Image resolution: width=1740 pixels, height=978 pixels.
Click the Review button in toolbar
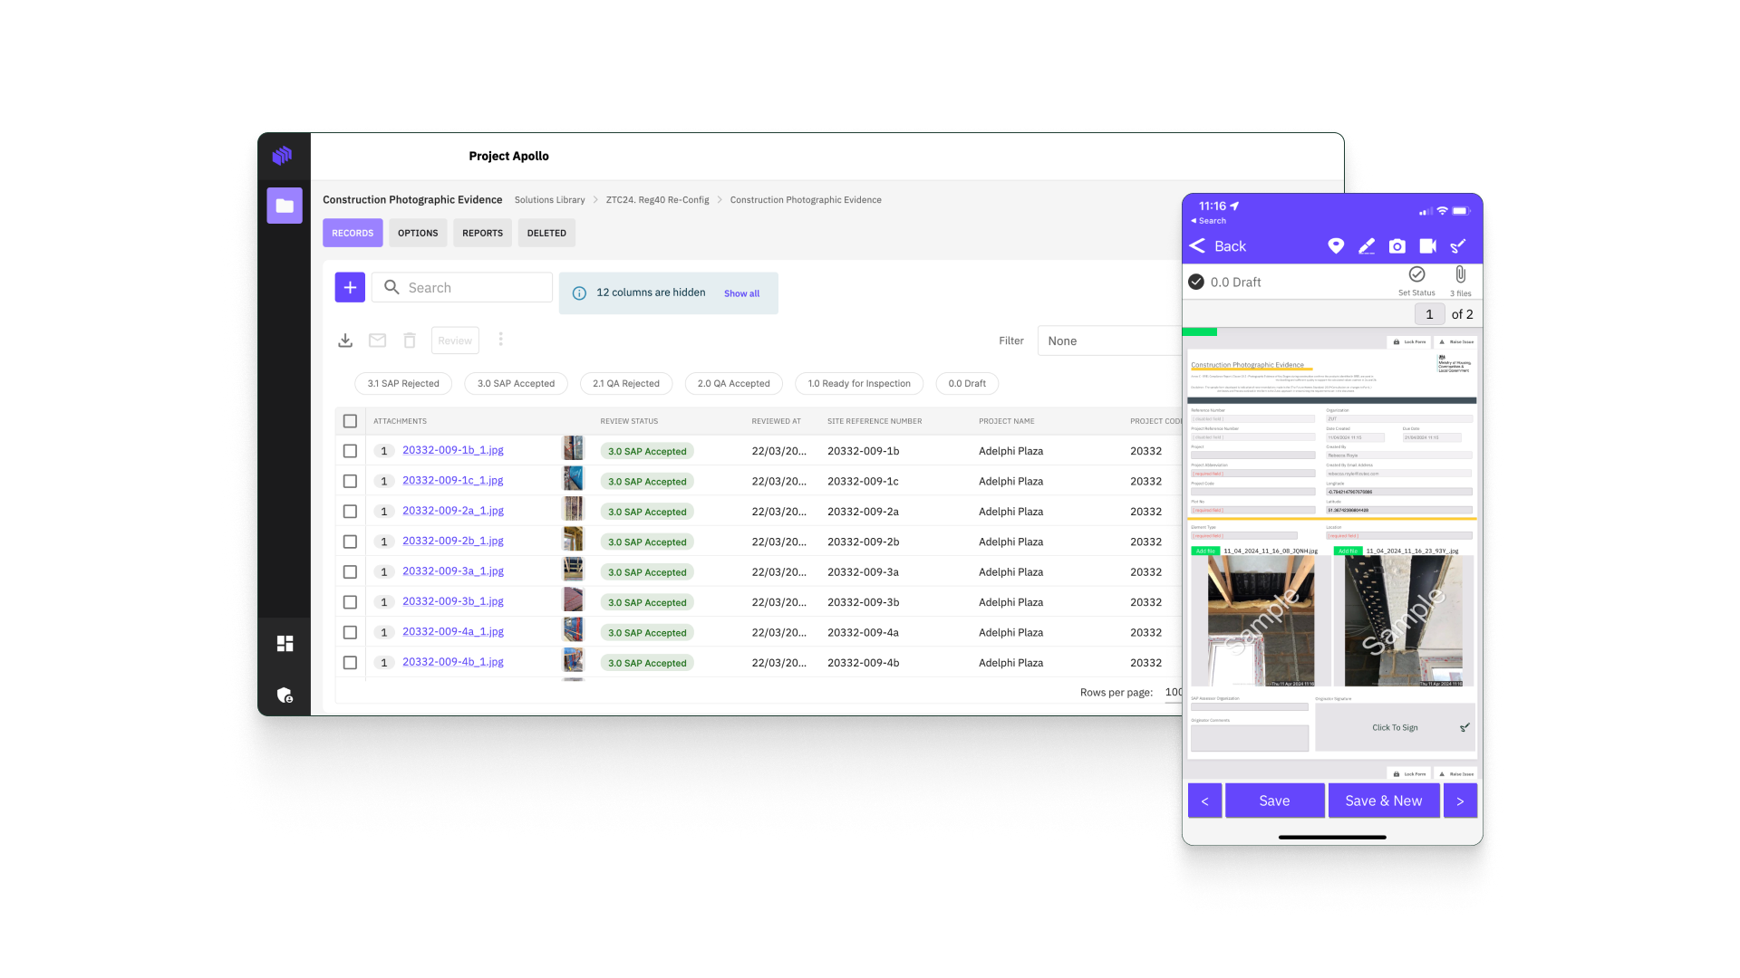point(455,340)
